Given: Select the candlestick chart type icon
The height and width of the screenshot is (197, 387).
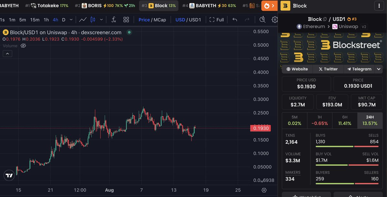Looking at the screenshot, I should pyautogui.click(x=93, y=20).
